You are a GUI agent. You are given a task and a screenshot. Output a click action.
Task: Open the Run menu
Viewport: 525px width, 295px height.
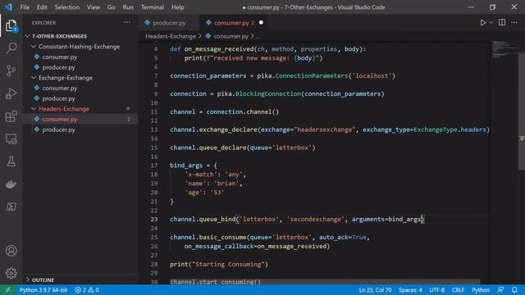pyautogui.click(x=128, y=7)
